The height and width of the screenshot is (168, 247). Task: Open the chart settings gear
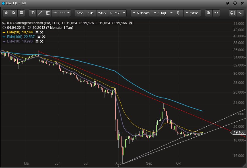[x=6, y=13]
